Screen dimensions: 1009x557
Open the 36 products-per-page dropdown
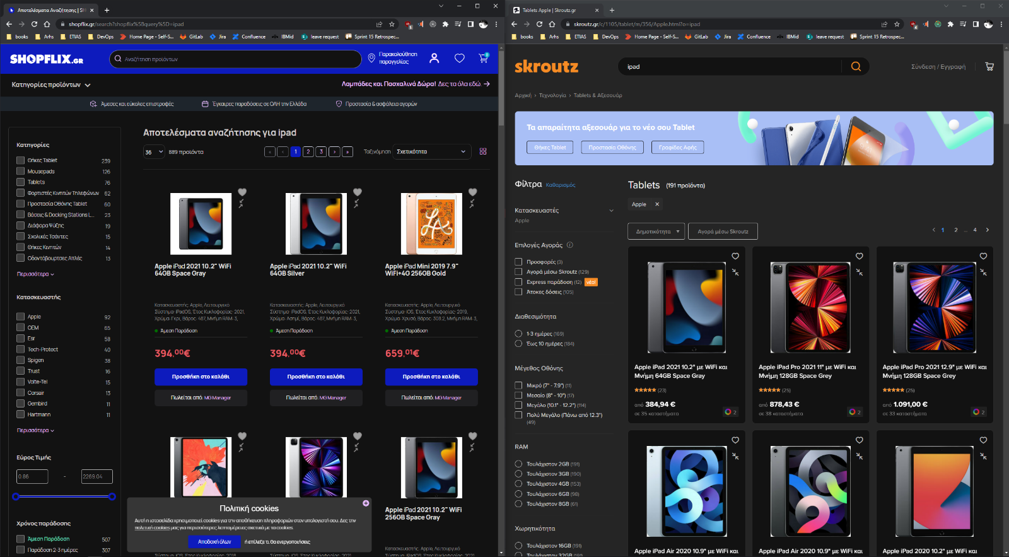(x=154, y=151)
